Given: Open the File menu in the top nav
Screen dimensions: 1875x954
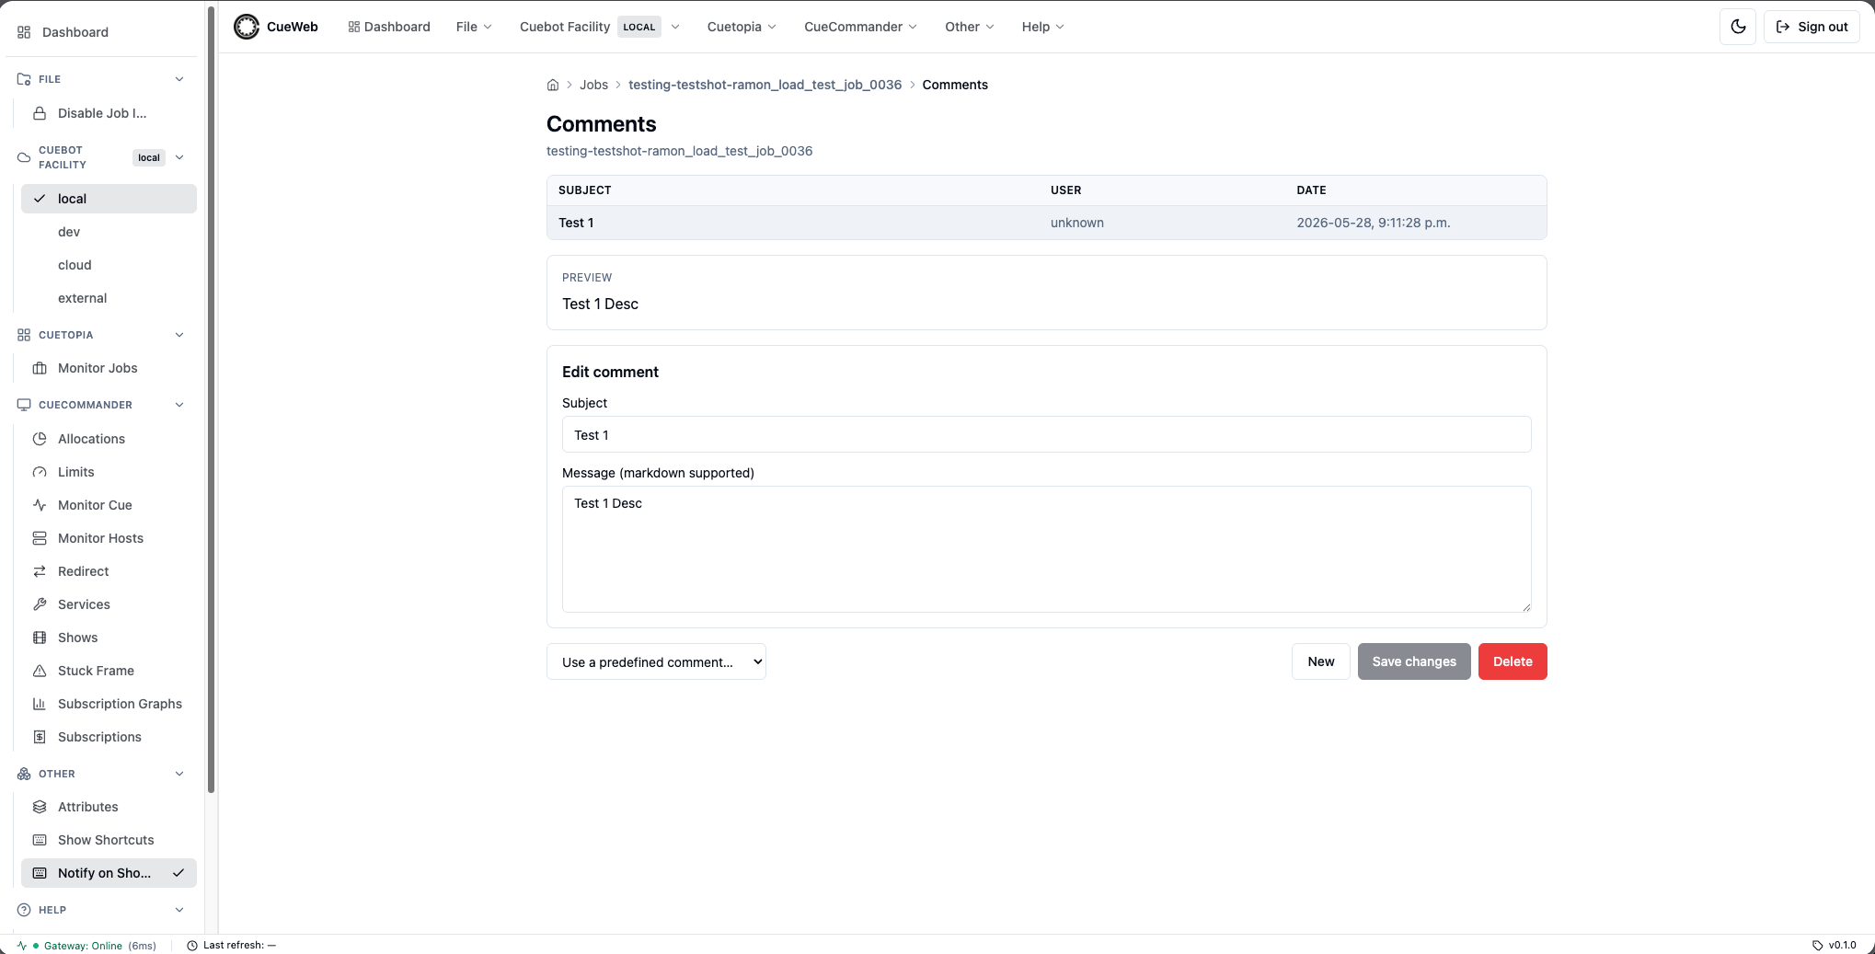Looking at the screenshot, I should (x=474, y=27).
